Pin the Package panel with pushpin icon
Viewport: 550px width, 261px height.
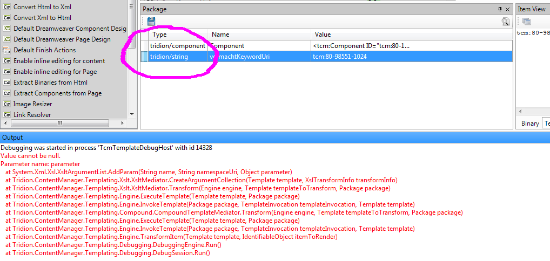(x=500, y=9)
